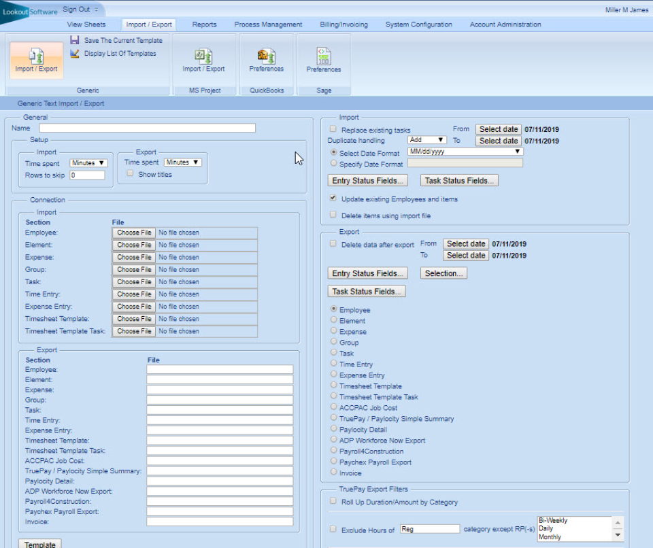This screenshot has width=653, height=548.
Task: Check Delete data after export
Action: [x=333, y=243]
